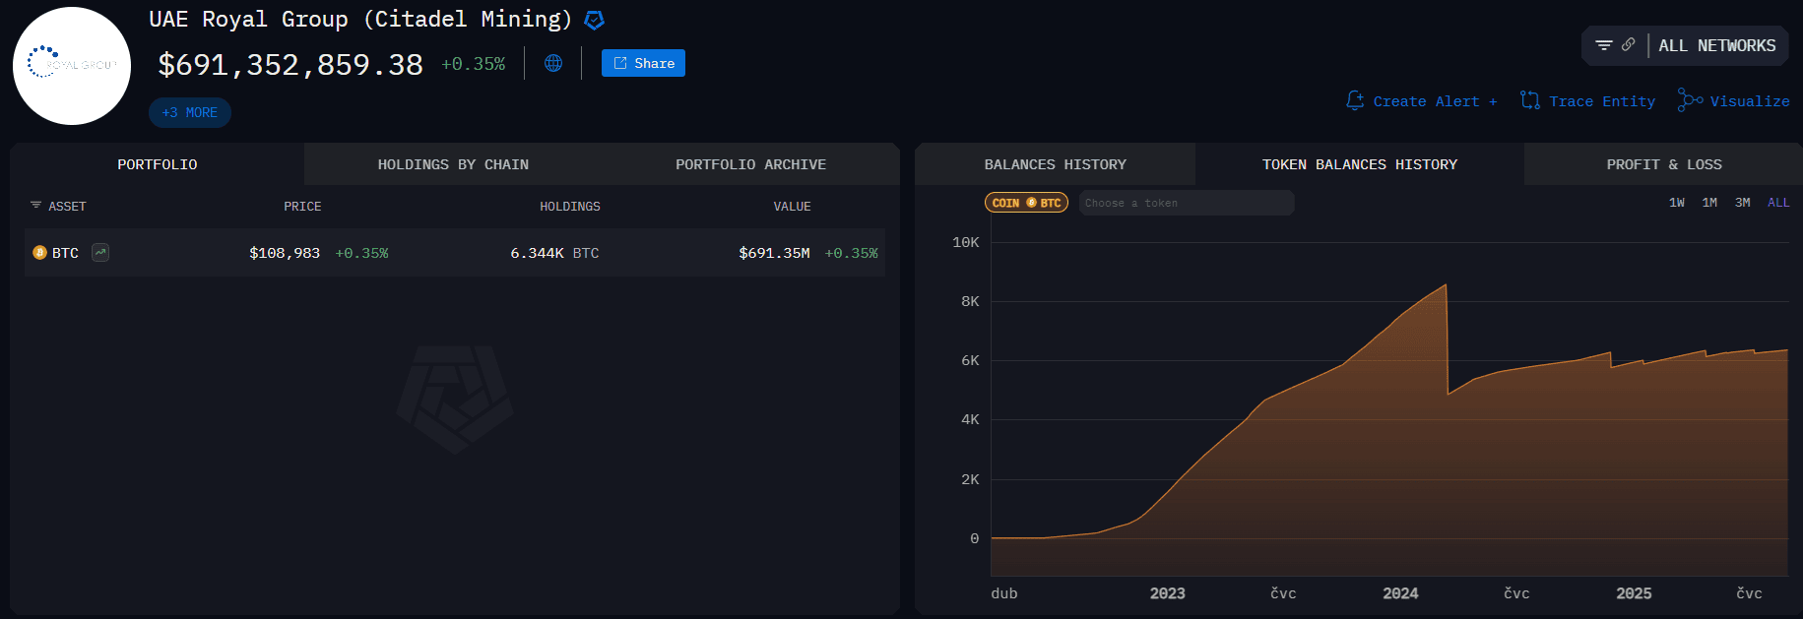Click the network filter lines icon
1803x619 pixels.
click(x=1603, y=45)
